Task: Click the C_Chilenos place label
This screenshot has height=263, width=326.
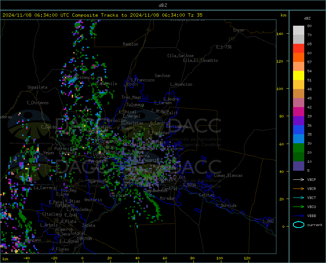Action: pos(38,103)
